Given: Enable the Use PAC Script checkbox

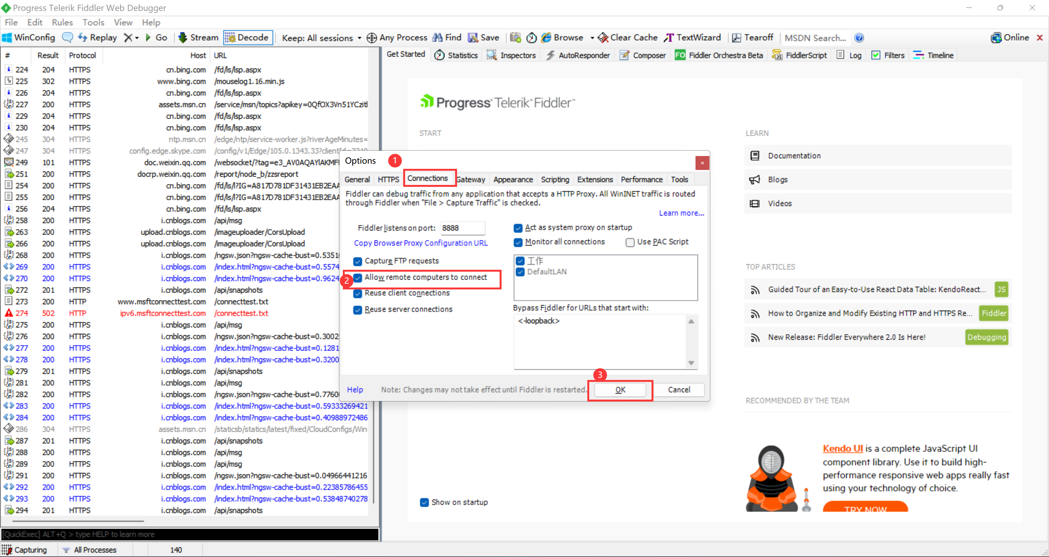Looking at the screenshot, I should pyautogui.click(x=630, y=242).
